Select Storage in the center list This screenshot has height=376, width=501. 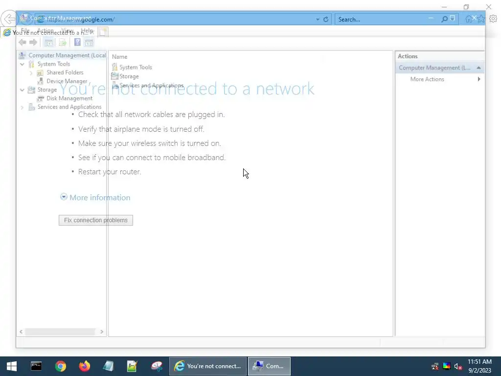coord(125,76)
